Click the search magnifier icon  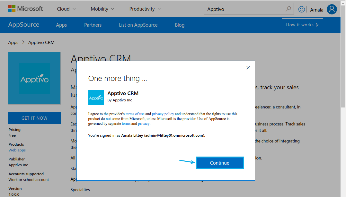pyautogui.click(x=288, y=9)
